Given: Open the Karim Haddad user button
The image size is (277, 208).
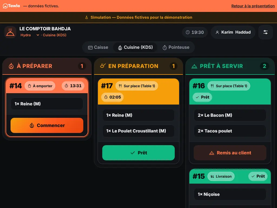Looking at the screenshot, I should (233, 32).
